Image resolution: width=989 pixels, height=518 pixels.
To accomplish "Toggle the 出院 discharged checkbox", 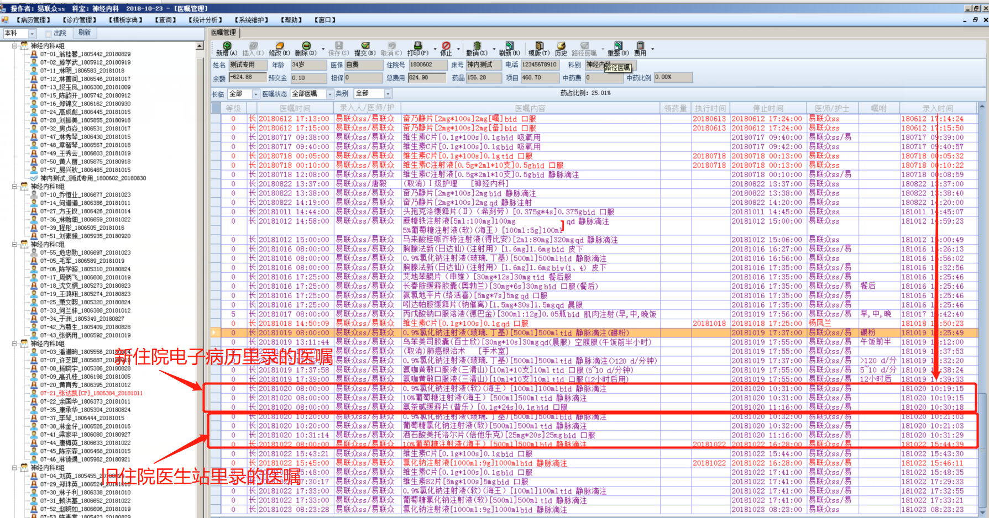I will coord(48,34).
